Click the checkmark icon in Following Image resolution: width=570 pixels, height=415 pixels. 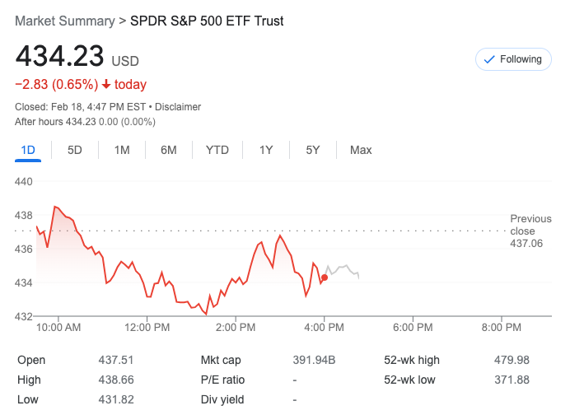pos(489,59)
